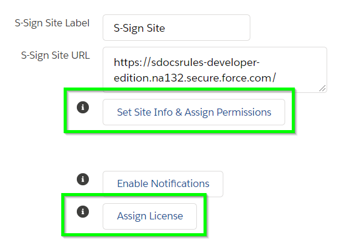
Task: Click the URL text area resize handle
Action: coord(323,88)
